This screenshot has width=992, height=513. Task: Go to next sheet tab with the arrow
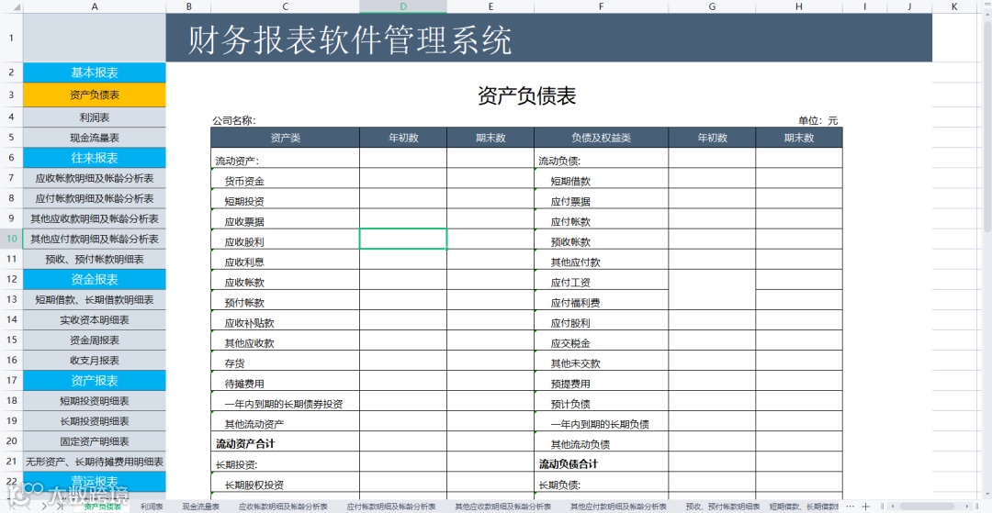(x=44, y=507)
